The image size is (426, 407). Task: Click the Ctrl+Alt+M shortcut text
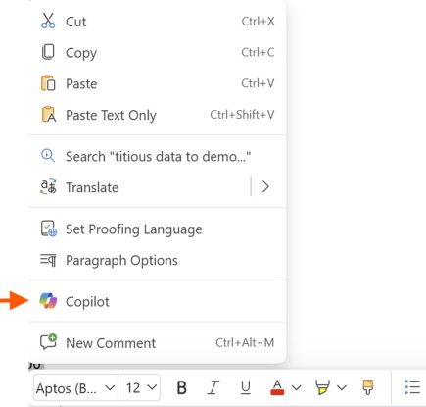245,342
